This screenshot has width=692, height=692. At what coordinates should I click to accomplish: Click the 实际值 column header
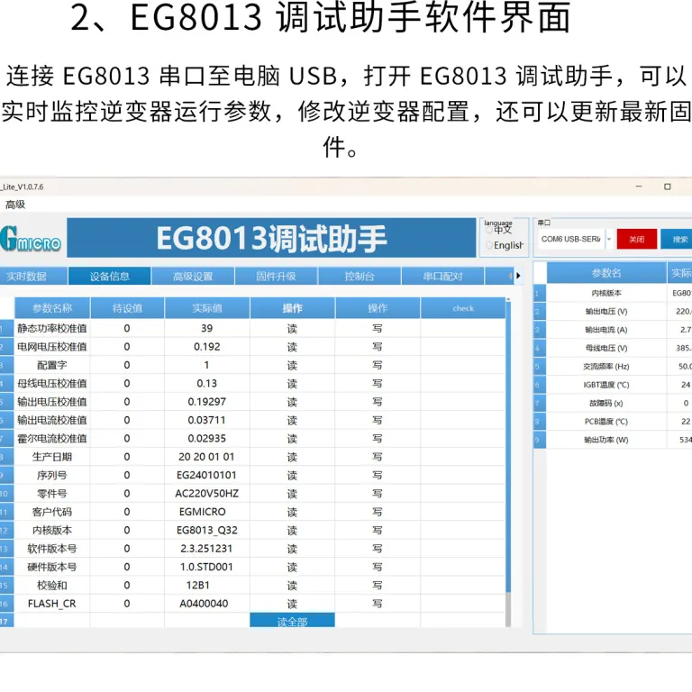[x=207, y=308]
